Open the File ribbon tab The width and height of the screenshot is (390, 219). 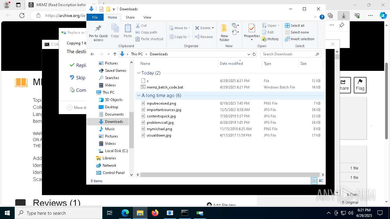tap(95, 17)
